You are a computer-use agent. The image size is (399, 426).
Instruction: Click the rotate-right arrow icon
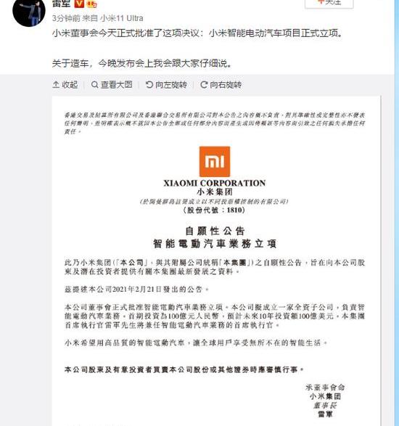click(204, 85)
